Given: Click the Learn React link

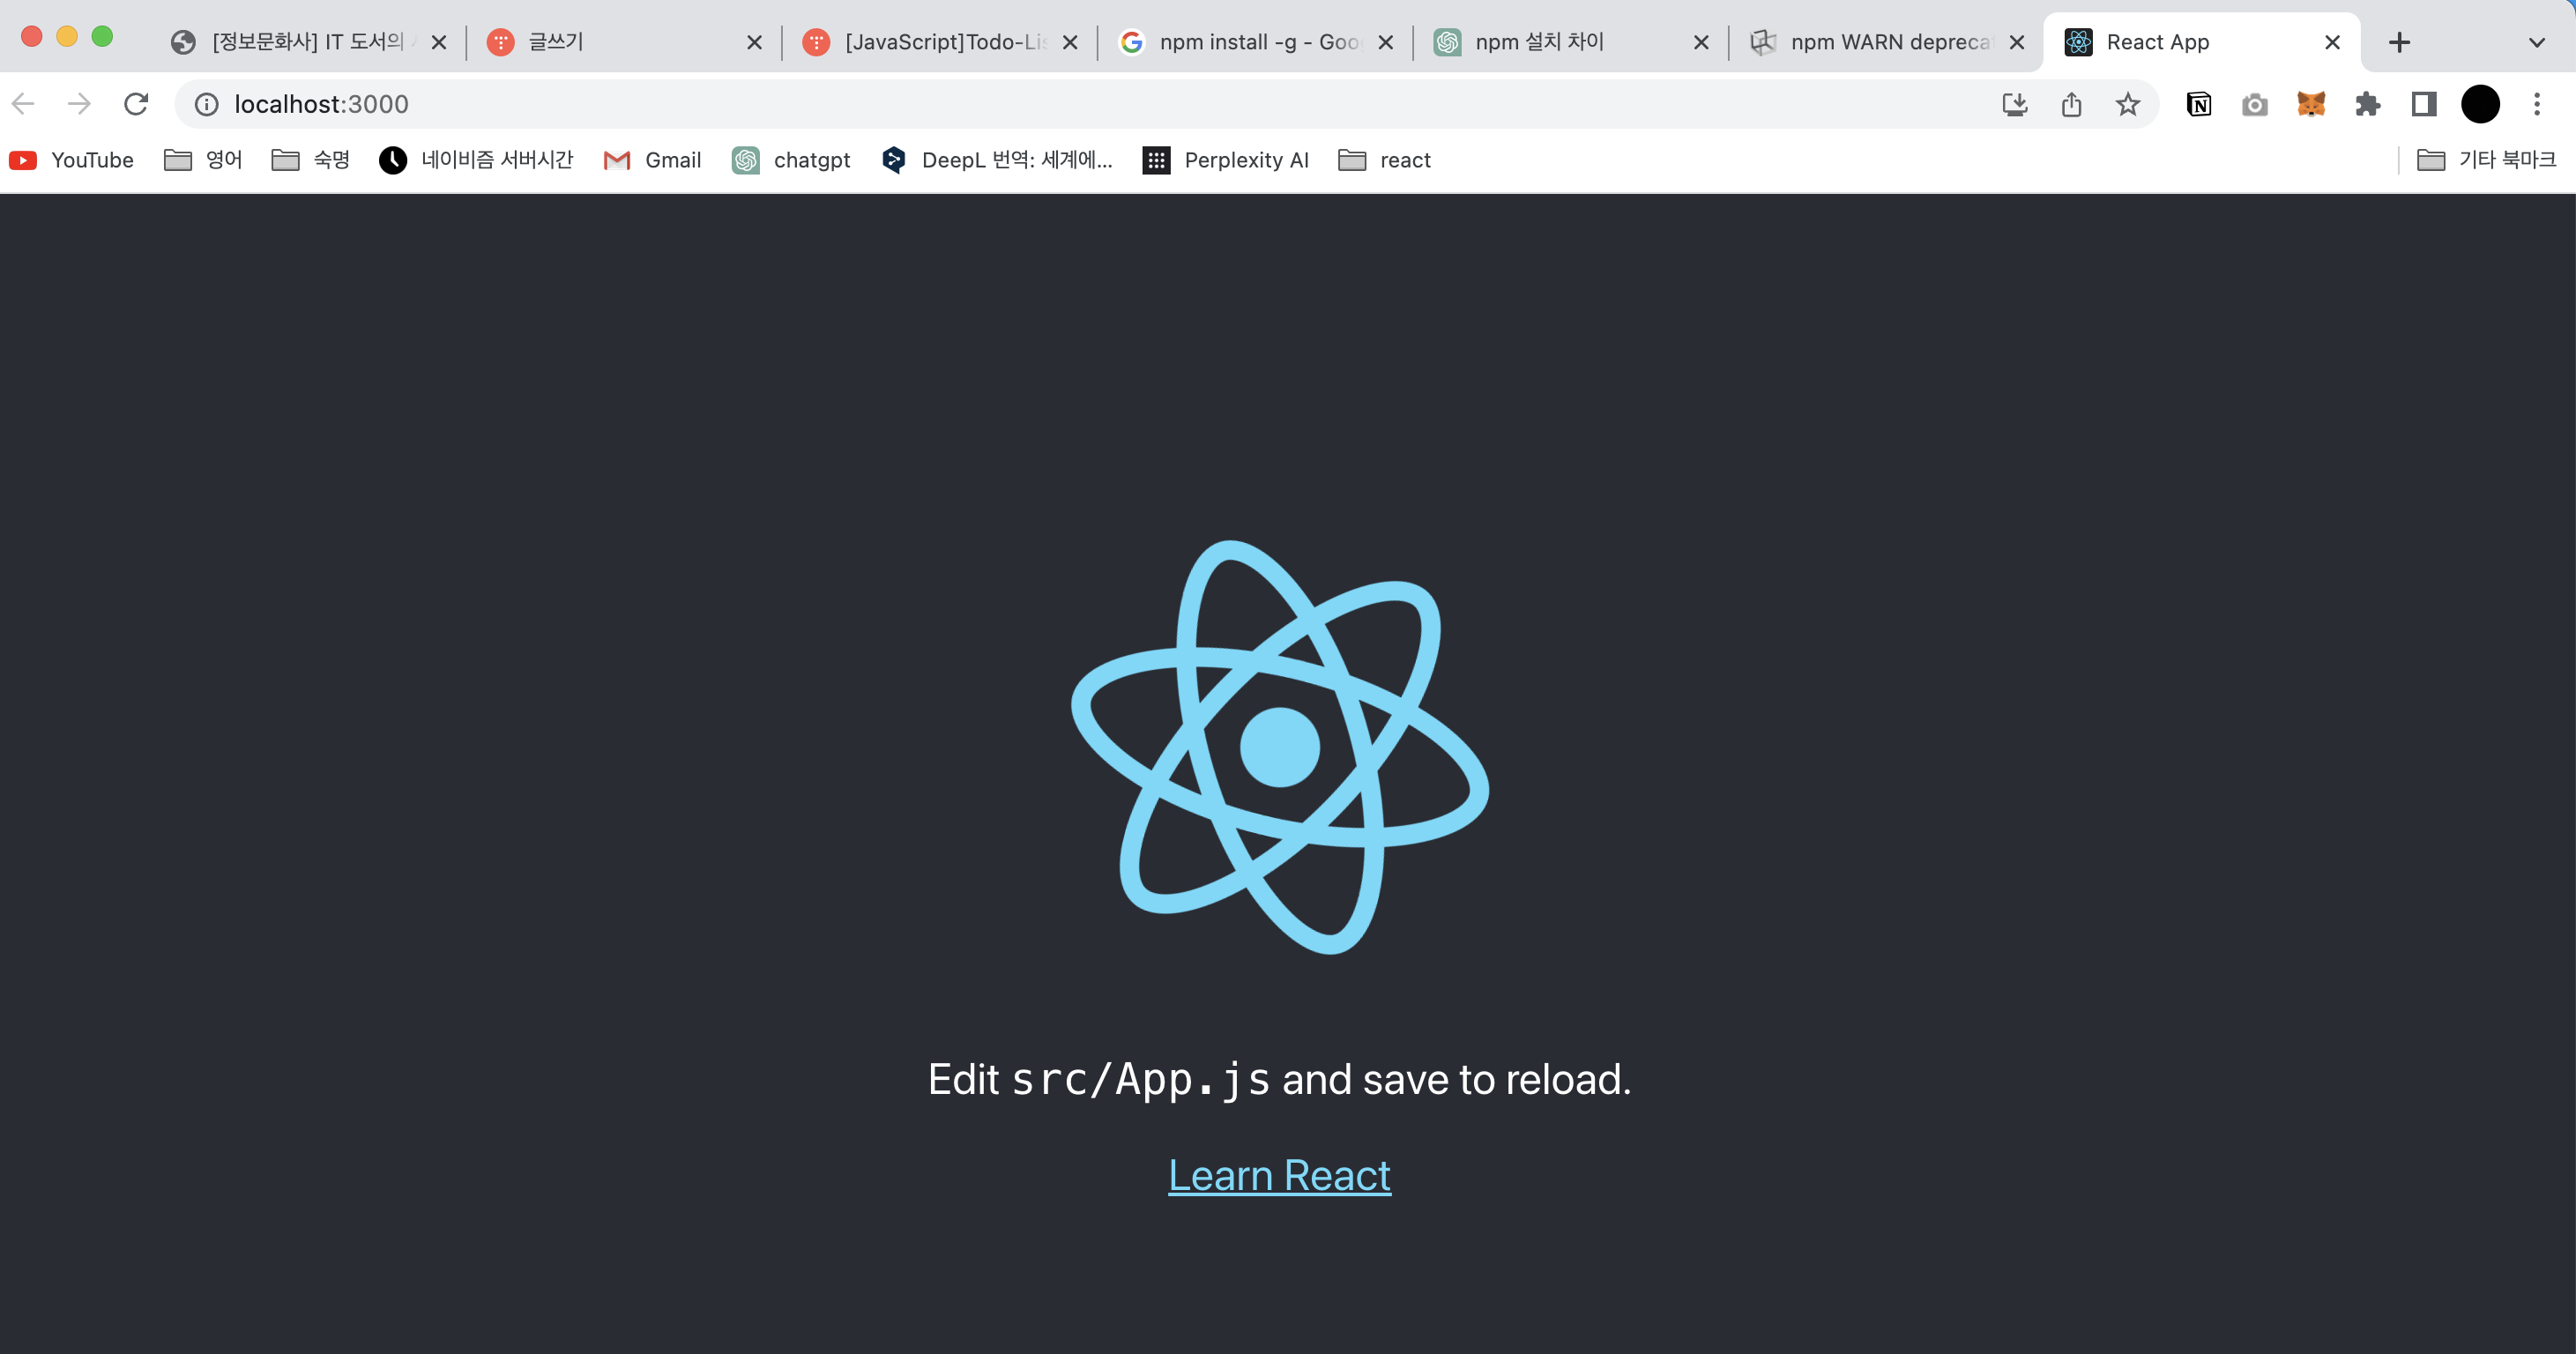Looking at the screenshot, I should point(1279,1175).
